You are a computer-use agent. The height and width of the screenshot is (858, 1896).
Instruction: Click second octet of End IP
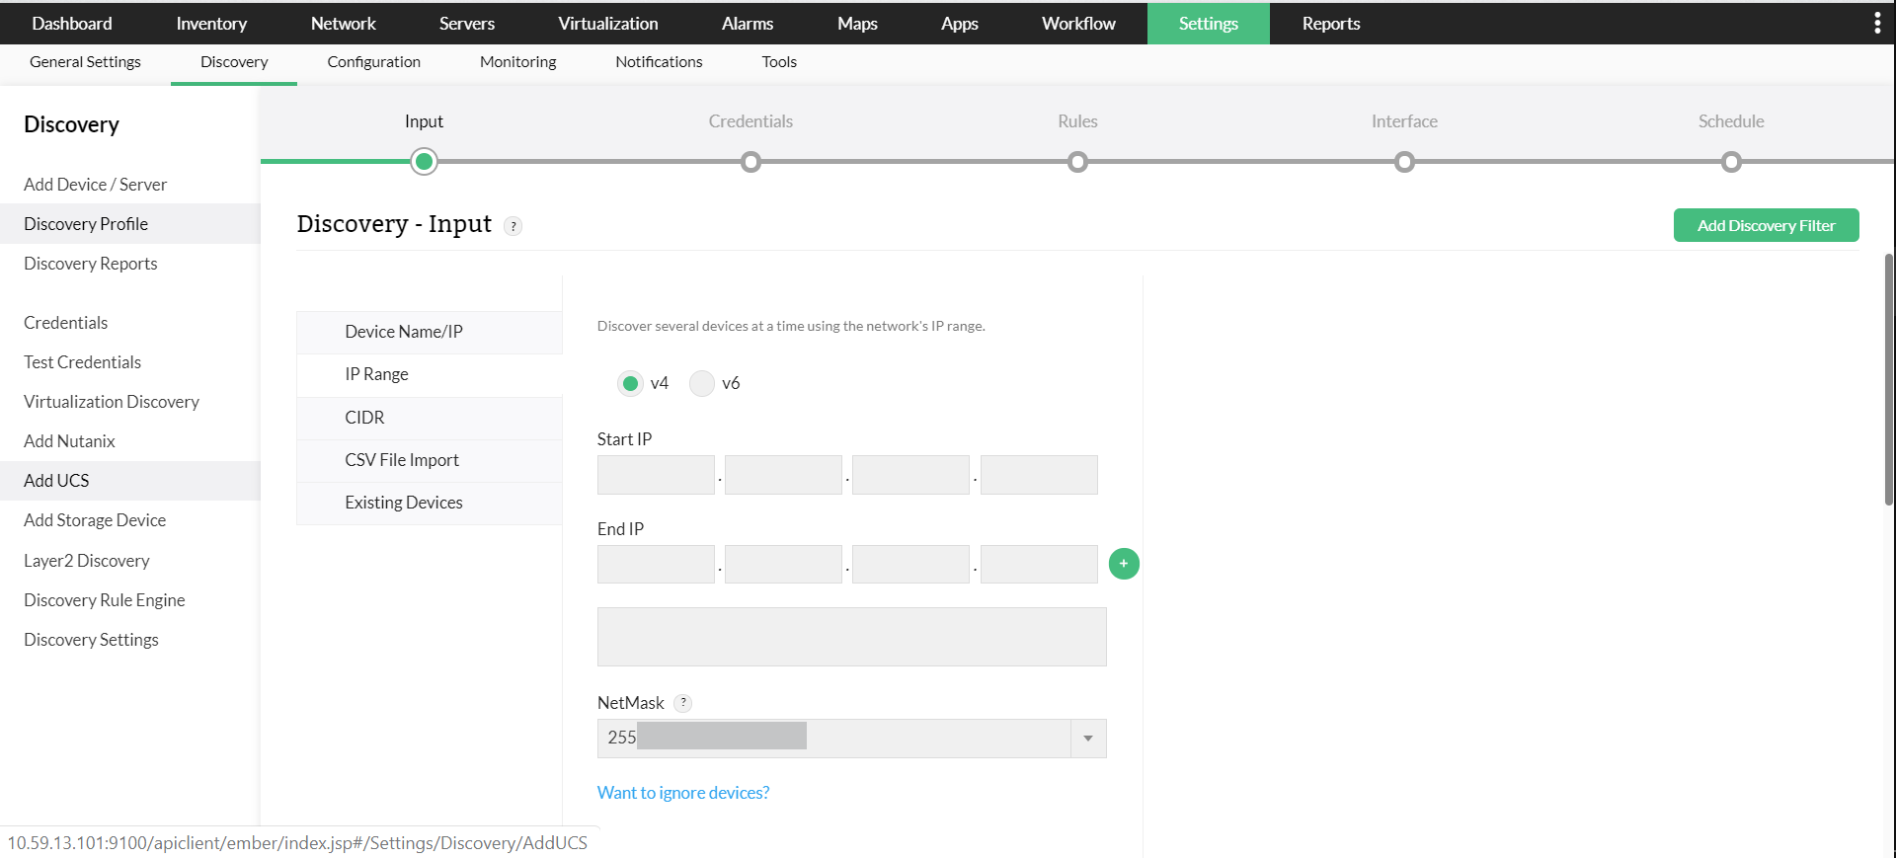click(x=783, y=565)
